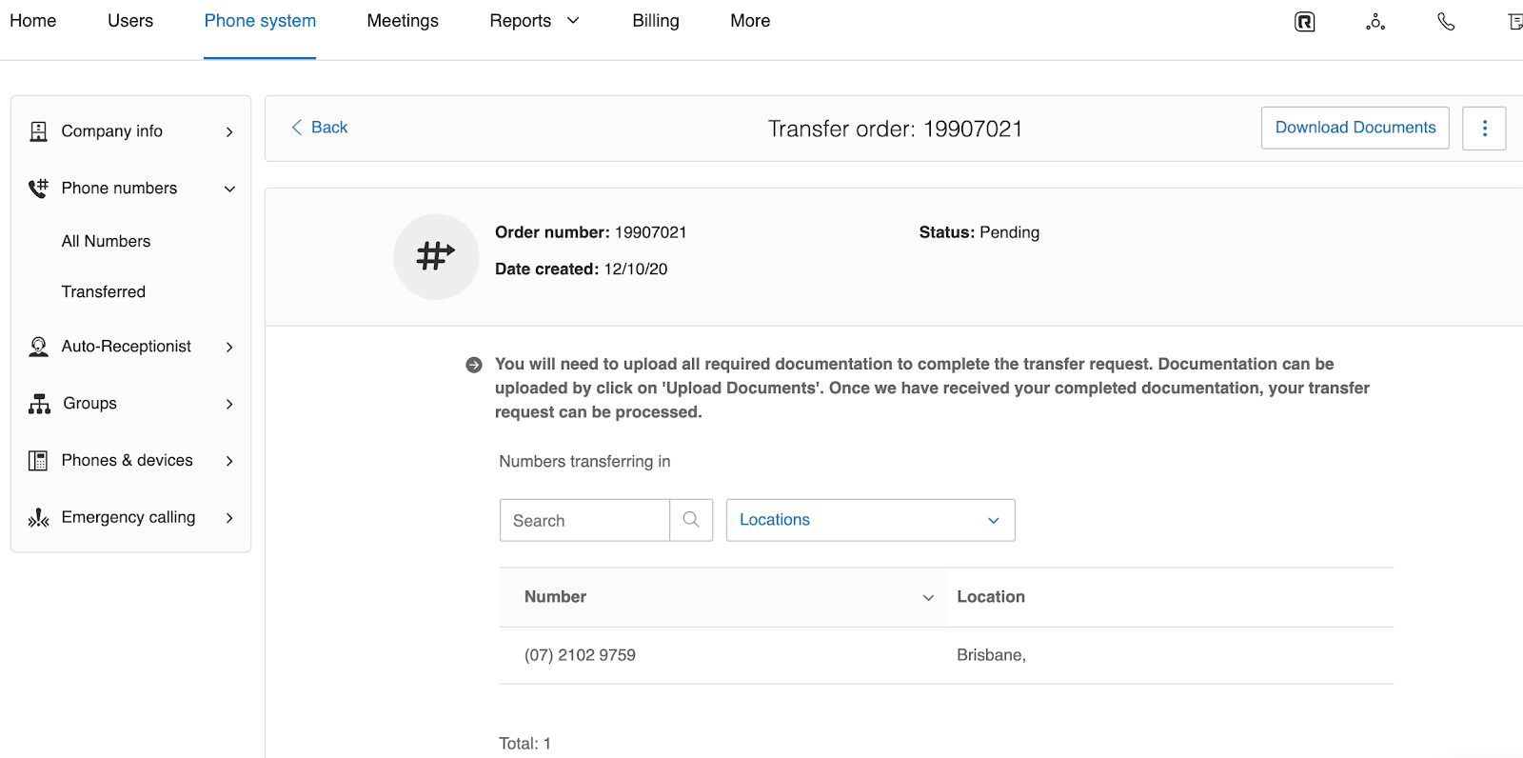The image size is (1523, 758).
Task: Open the Reports menu dropdown arrow
Action: pyautogui.click(x=573, y=21)
